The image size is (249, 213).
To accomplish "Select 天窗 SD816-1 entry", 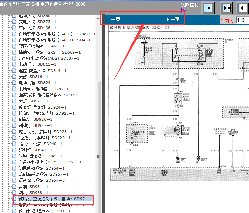I will click(33, 77).
